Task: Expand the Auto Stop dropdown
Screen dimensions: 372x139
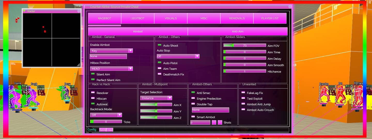Action: (178, 56)
